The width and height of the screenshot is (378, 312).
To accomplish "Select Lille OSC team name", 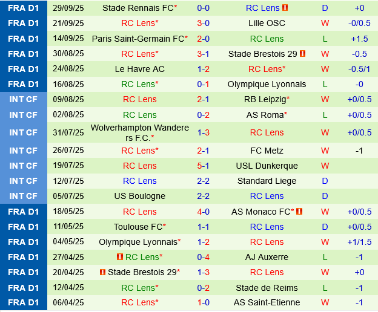I will 267,23.
